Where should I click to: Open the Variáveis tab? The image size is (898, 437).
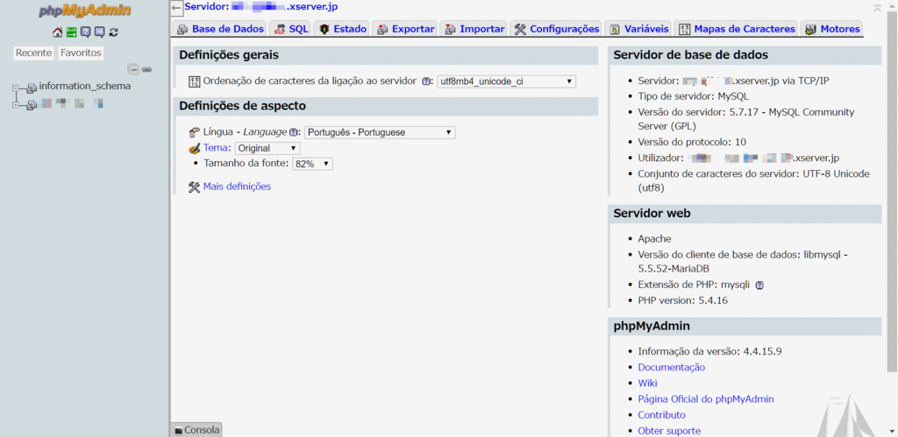638,29
